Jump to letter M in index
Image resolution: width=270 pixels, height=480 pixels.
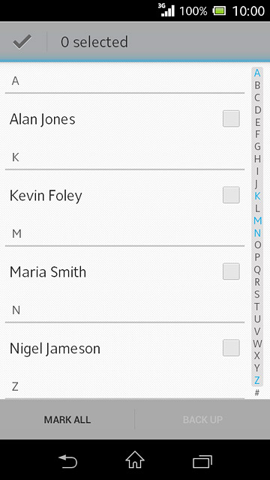[257, 220]
